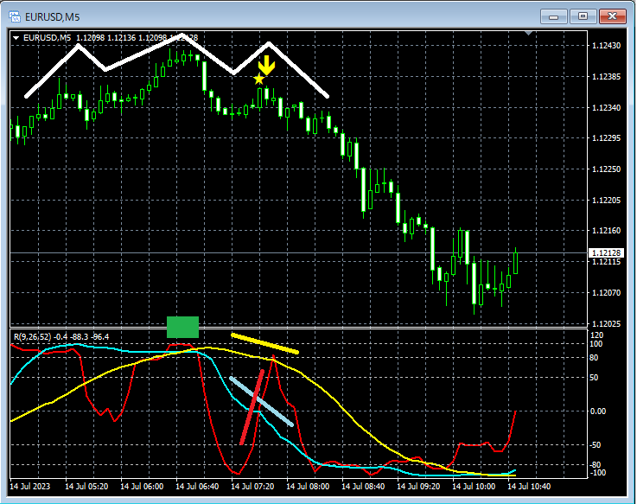Click the 1.12340 price scale label
Screen dimensions: 637x504
[606, 108]
